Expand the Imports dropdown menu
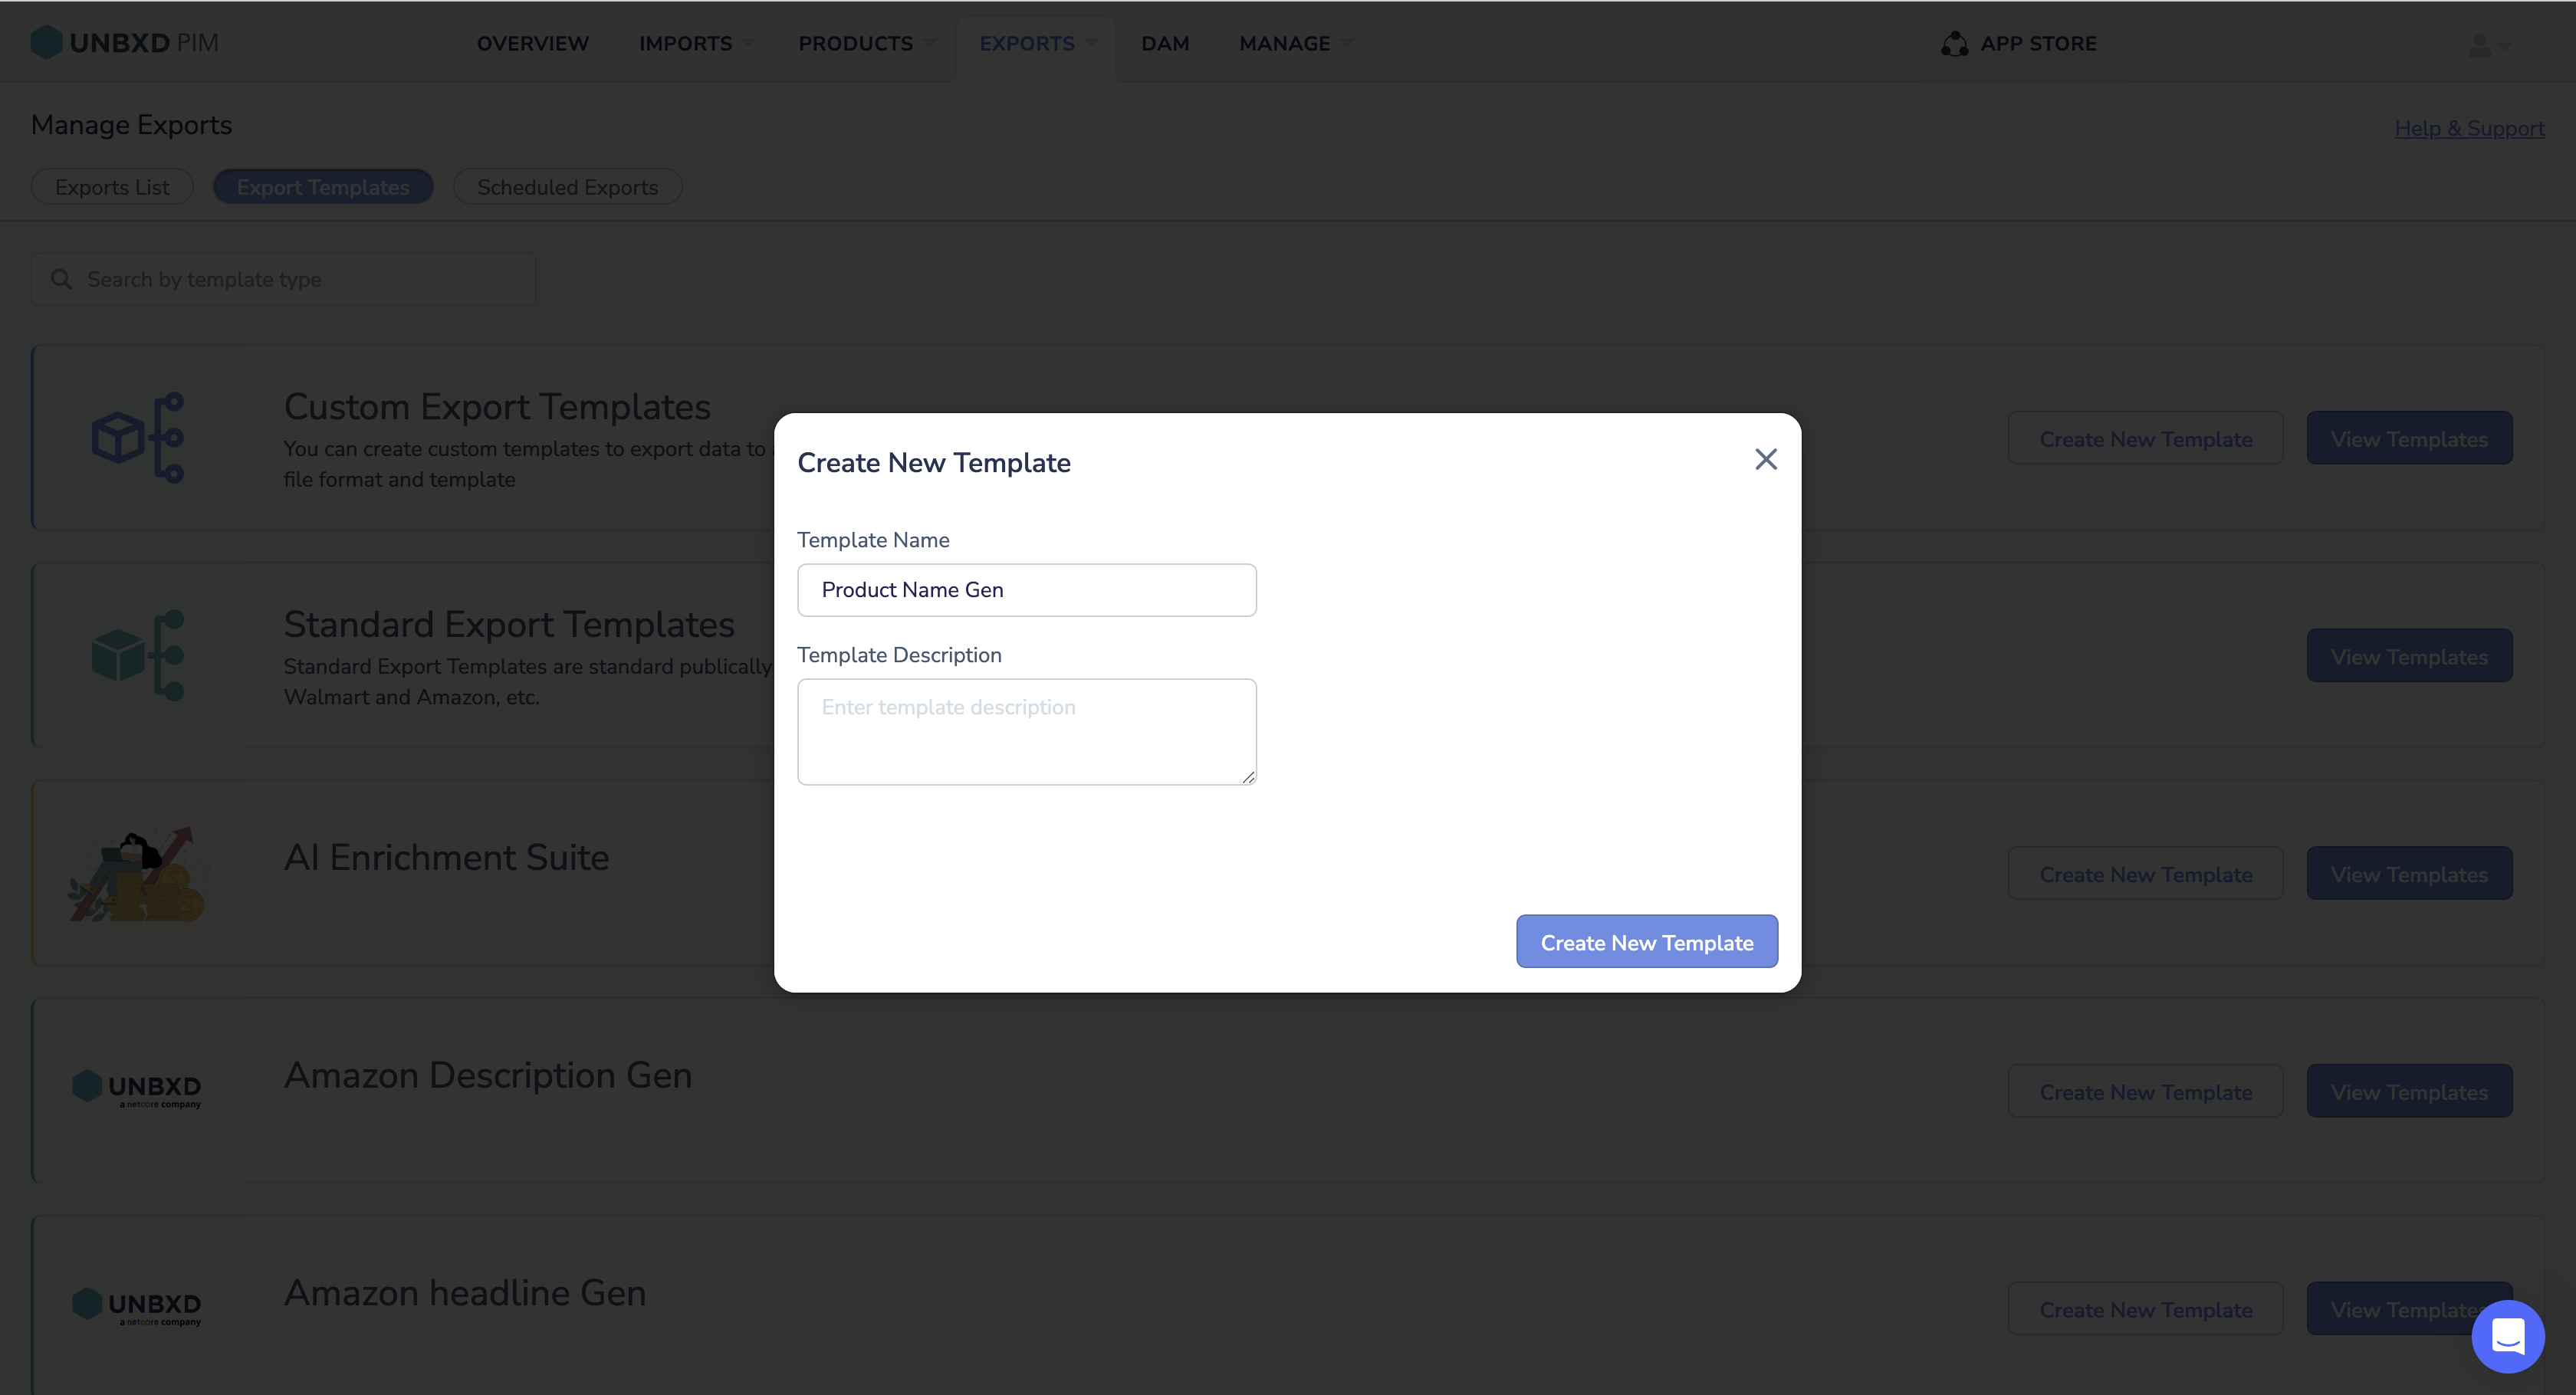 pyautogui.click(x=697, y=44)
